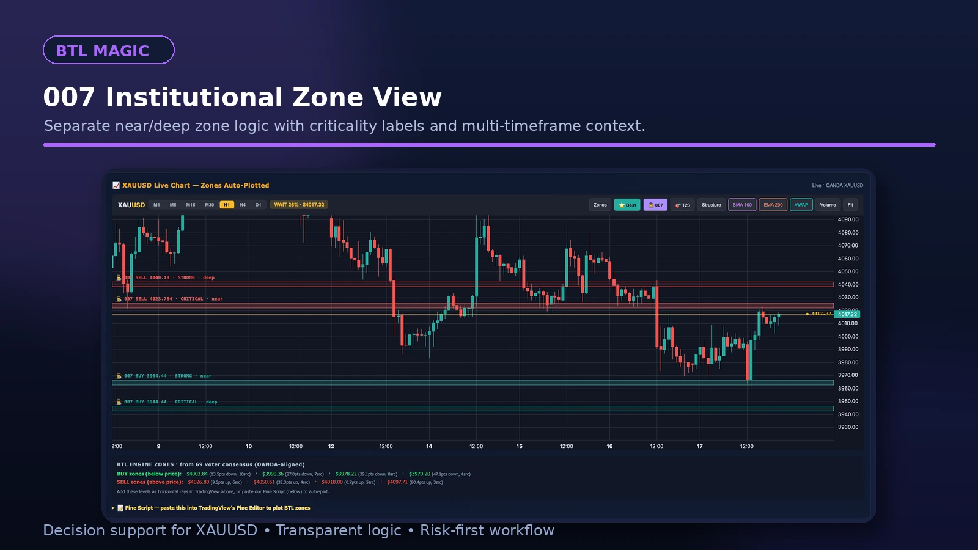Image resolution: width=978 pixels, height=550 pixels.
Task: Click the $4026.80 sell zone value
Action: point(199,482)
